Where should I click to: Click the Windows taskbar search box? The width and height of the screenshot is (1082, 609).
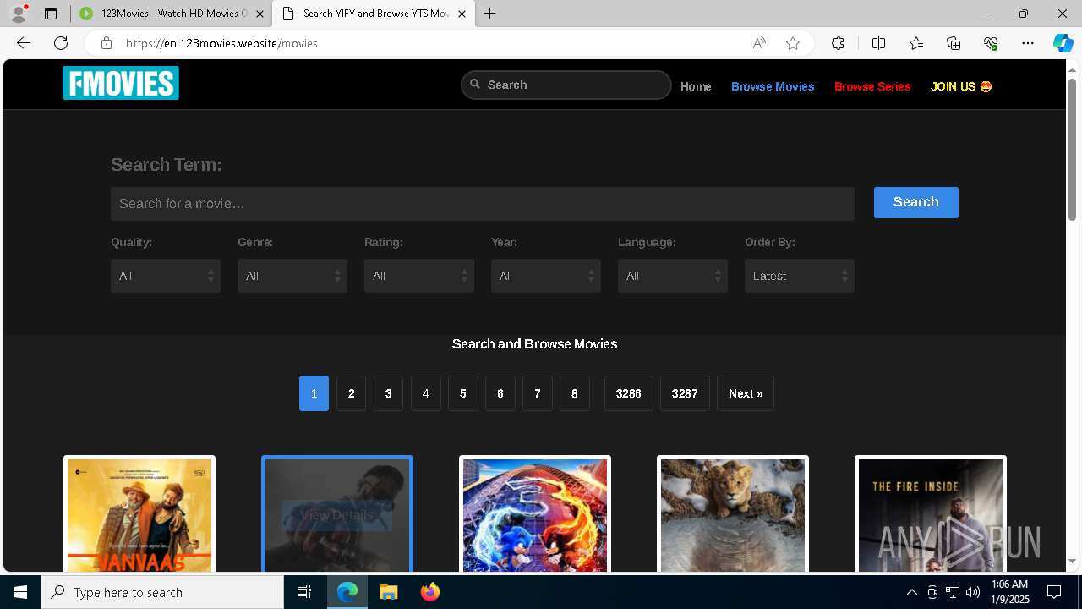tap(162, 592)
